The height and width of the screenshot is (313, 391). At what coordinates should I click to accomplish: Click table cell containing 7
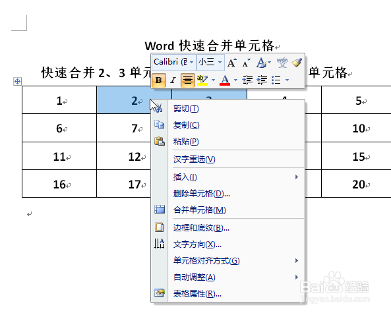tap(123, 128)
